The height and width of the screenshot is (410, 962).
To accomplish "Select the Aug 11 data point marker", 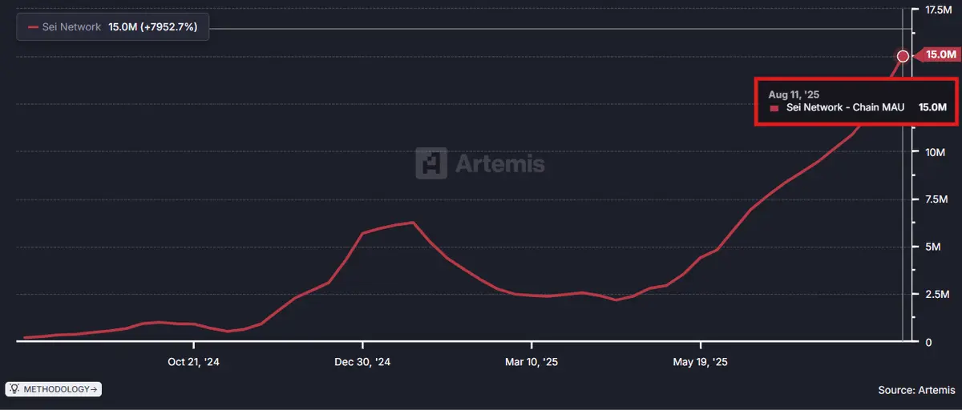I will [903, 56].
